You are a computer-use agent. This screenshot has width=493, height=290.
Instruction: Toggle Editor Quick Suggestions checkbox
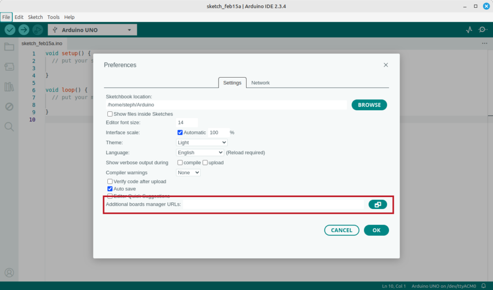point(110,196)
